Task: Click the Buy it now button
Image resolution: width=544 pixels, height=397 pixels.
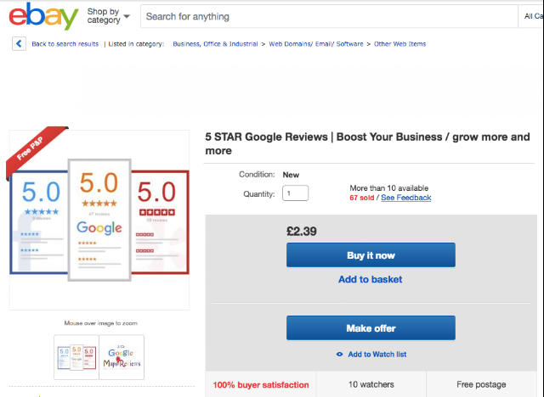Action: coord(371,255)
